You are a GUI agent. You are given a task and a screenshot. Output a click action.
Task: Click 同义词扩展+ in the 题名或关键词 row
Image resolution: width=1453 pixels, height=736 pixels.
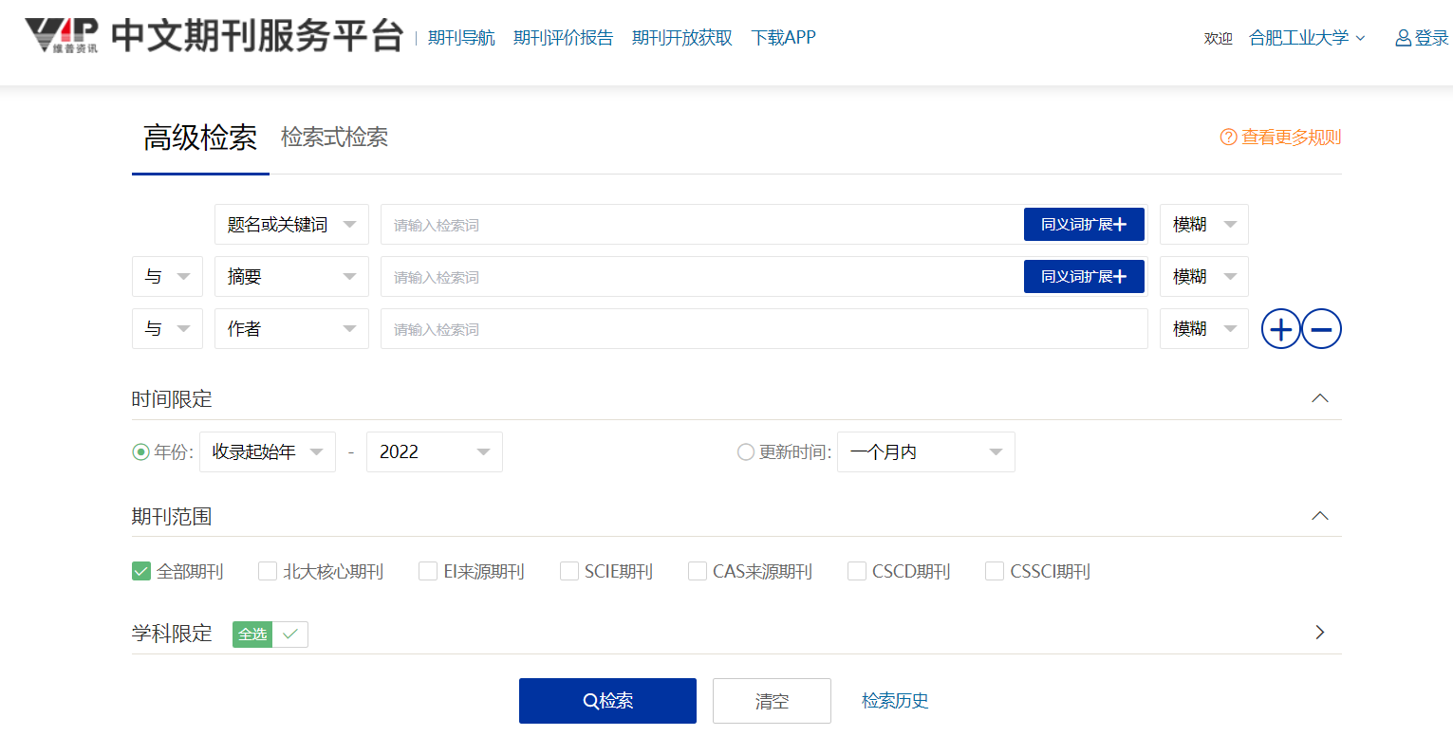(1084, 225)
